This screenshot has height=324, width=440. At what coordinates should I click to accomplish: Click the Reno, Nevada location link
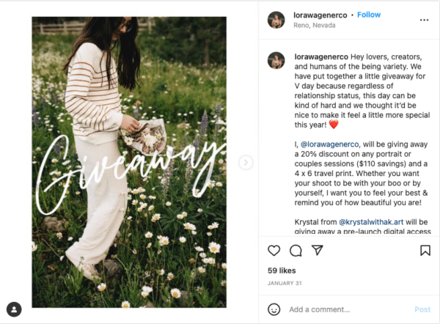[x=315, y=25]
